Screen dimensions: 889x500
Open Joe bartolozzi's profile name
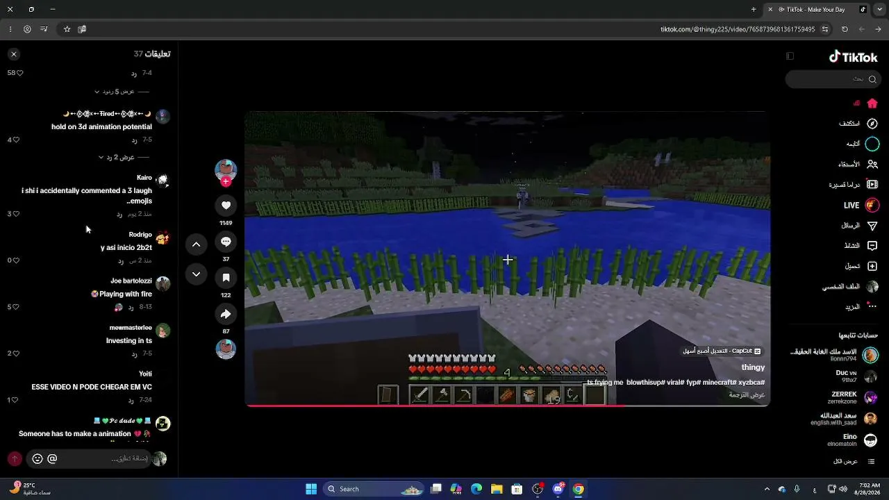tap(131, 281)
